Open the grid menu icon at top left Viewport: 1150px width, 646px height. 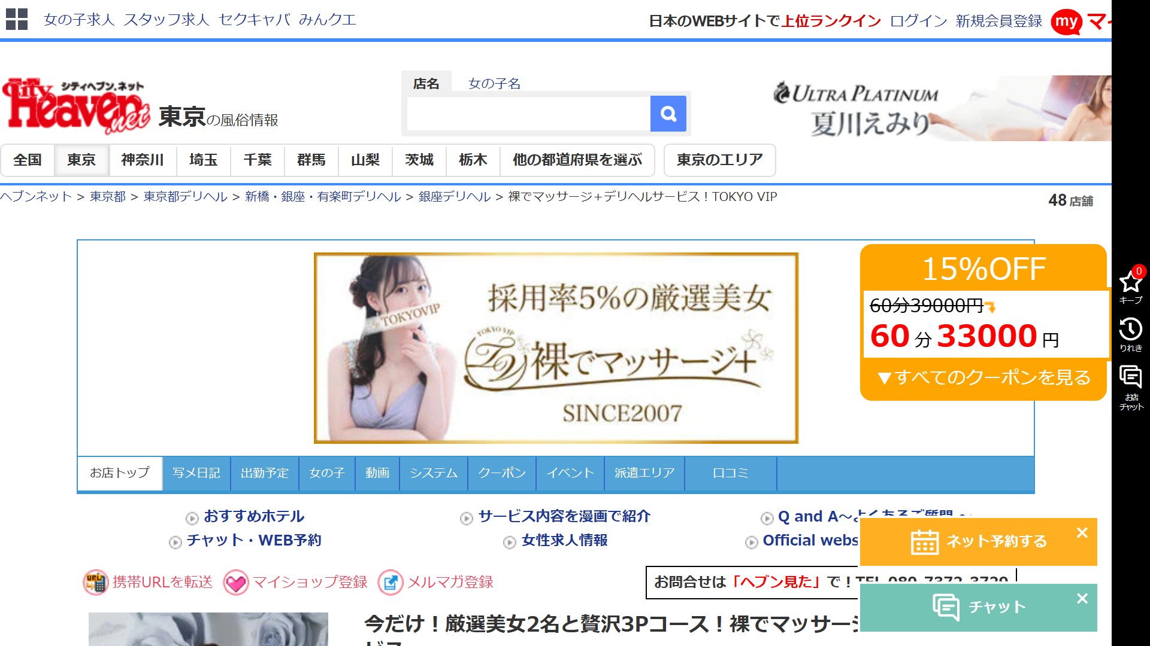pos(17,19)
